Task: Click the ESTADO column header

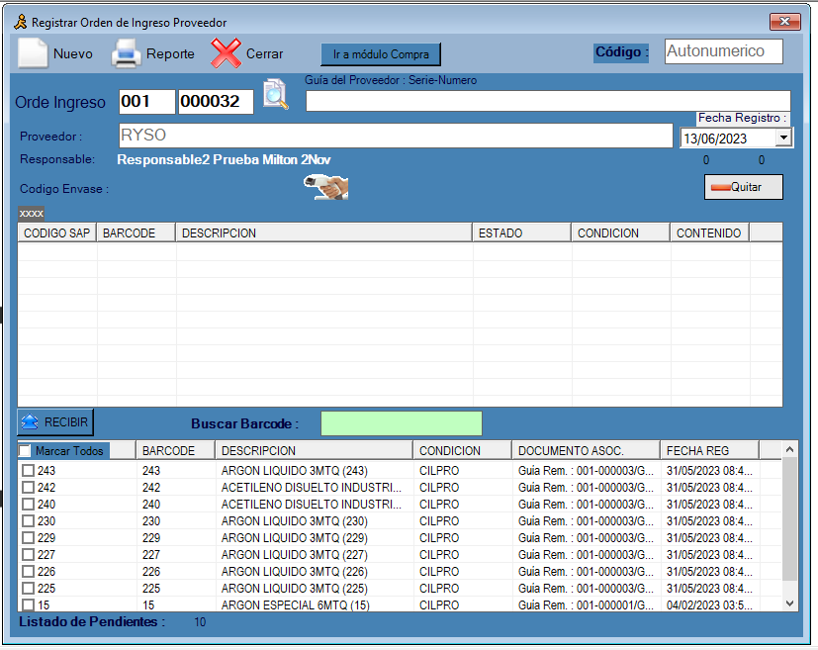Action: click(521, 233)
